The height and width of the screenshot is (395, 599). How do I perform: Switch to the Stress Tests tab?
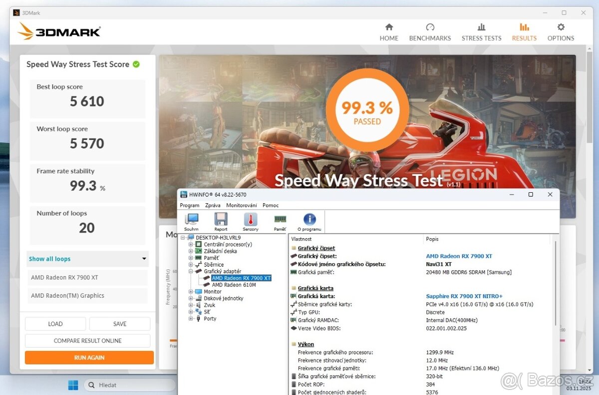point(481,32)
